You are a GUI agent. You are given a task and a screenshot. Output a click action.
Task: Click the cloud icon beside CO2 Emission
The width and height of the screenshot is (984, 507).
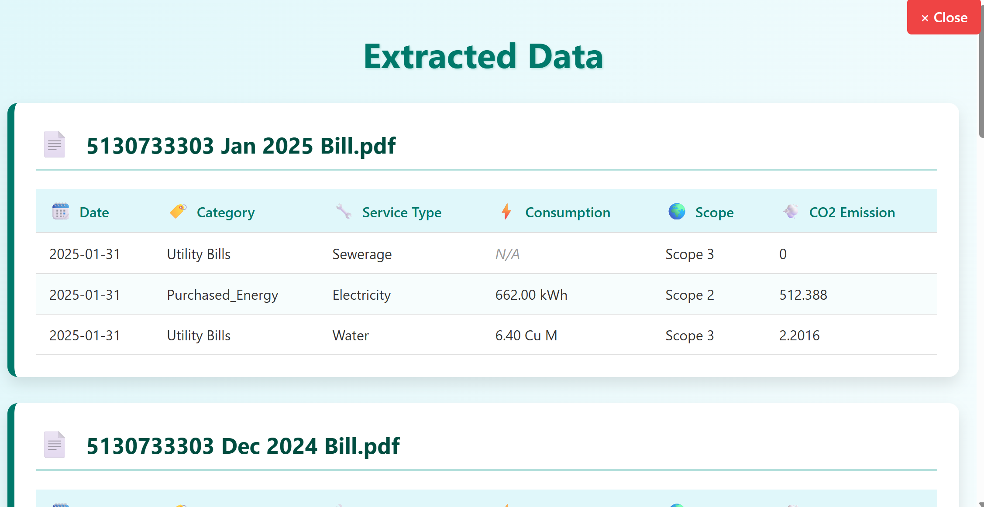(791, 211)
